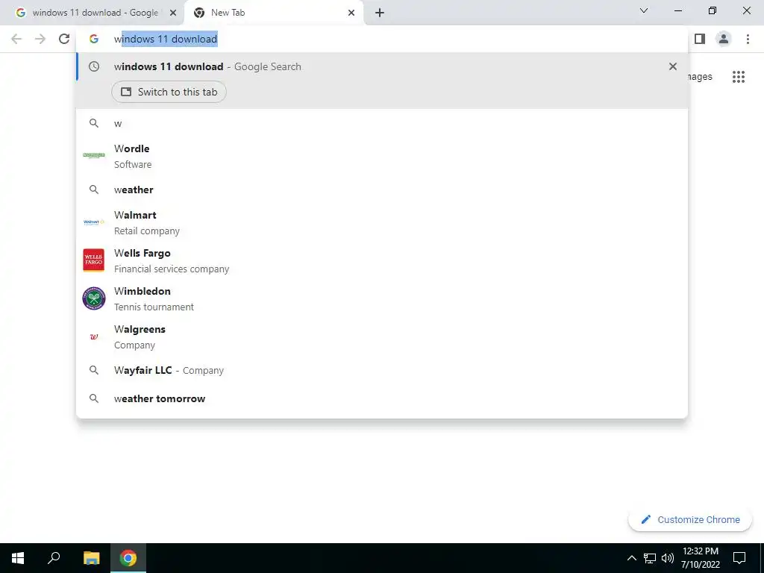Image resolution: width=764 pixels, height=573 pixels.
Task: Click the search icon next to Wayfair LLC
Action: coord(94,370)
